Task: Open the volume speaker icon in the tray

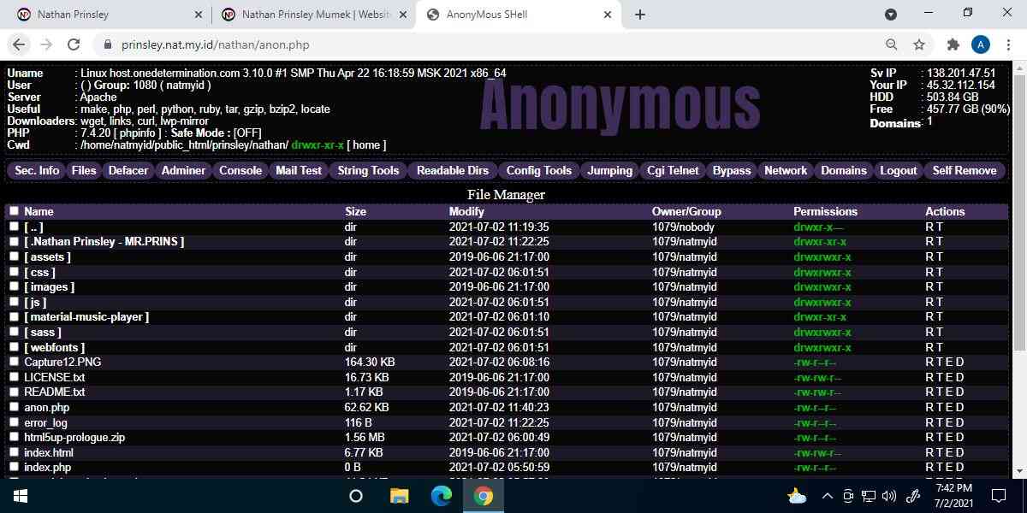Action: pos(888,495)
